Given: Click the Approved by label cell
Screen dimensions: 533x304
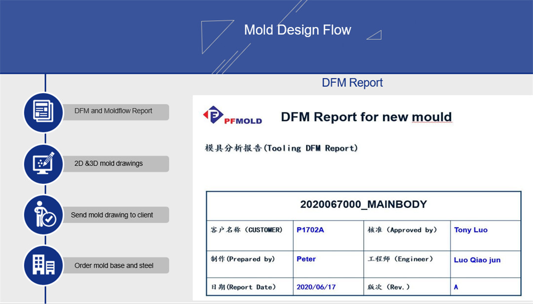Looking at the screenshot, I should 407,236.
